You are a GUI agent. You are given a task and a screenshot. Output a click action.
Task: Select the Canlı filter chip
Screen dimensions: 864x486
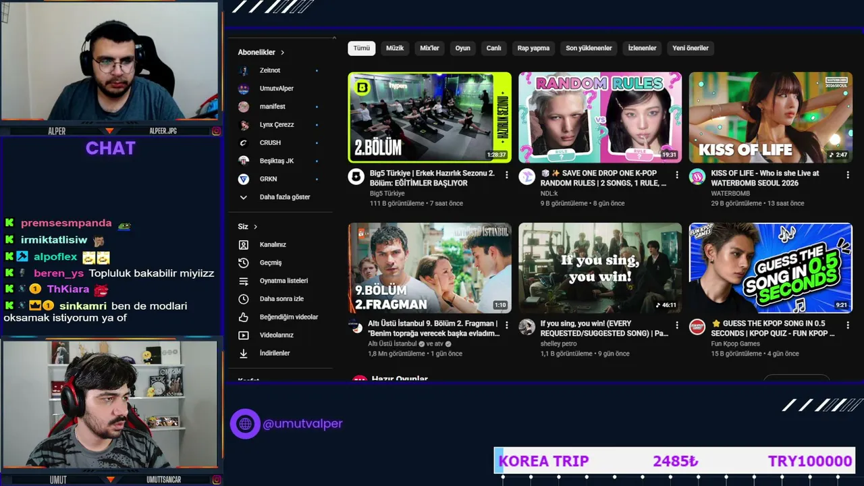point(494,48)
